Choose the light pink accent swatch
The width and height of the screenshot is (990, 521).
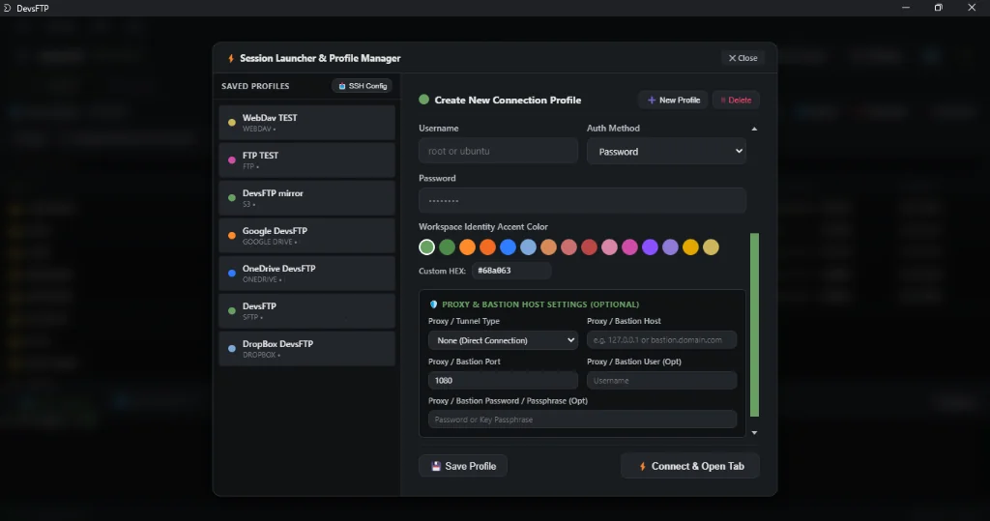[609, 246]
